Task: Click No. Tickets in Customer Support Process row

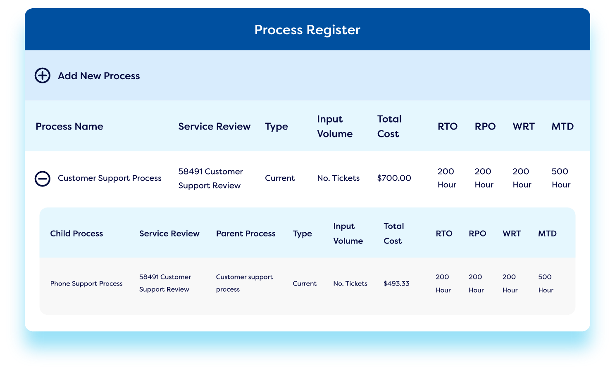Action: click(338, 178)
